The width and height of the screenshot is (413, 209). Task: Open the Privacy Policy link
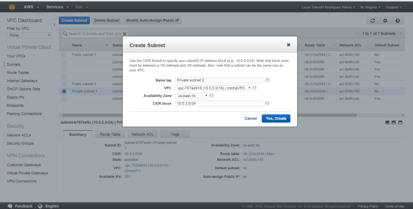368,206
